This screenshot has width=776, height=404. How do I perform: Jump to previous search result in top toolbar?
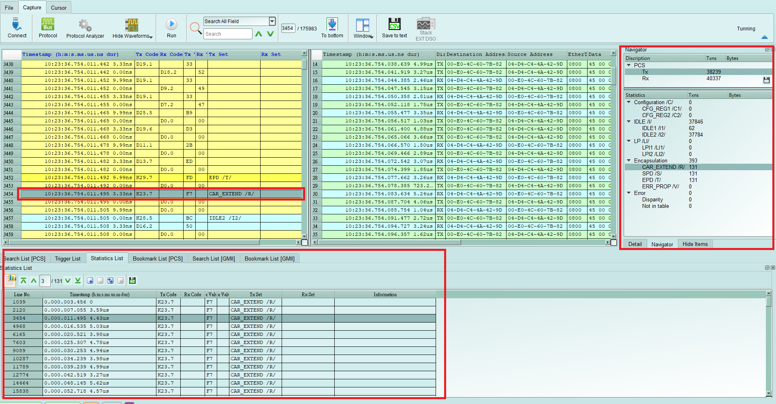pyautogui.click(x=259, y=34)
